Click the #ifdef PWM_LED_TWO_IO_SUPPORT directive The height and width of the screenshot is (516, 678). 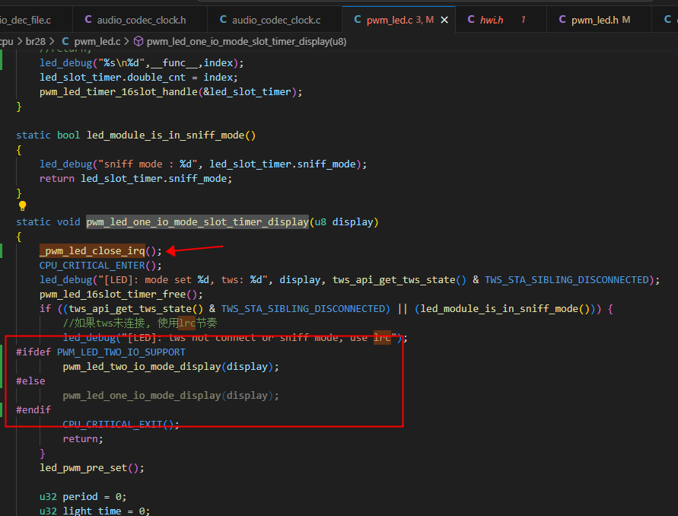point(100,352)
